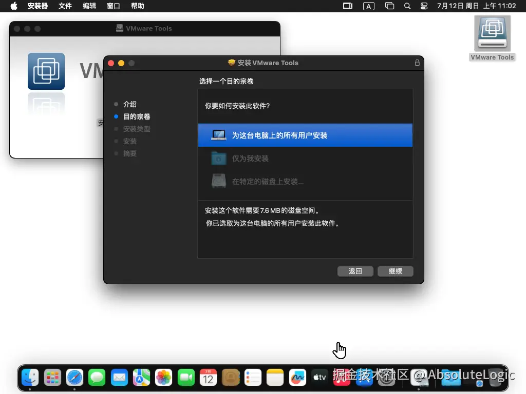Click the screen mirroring icon in the menu bar

(348, 6)
